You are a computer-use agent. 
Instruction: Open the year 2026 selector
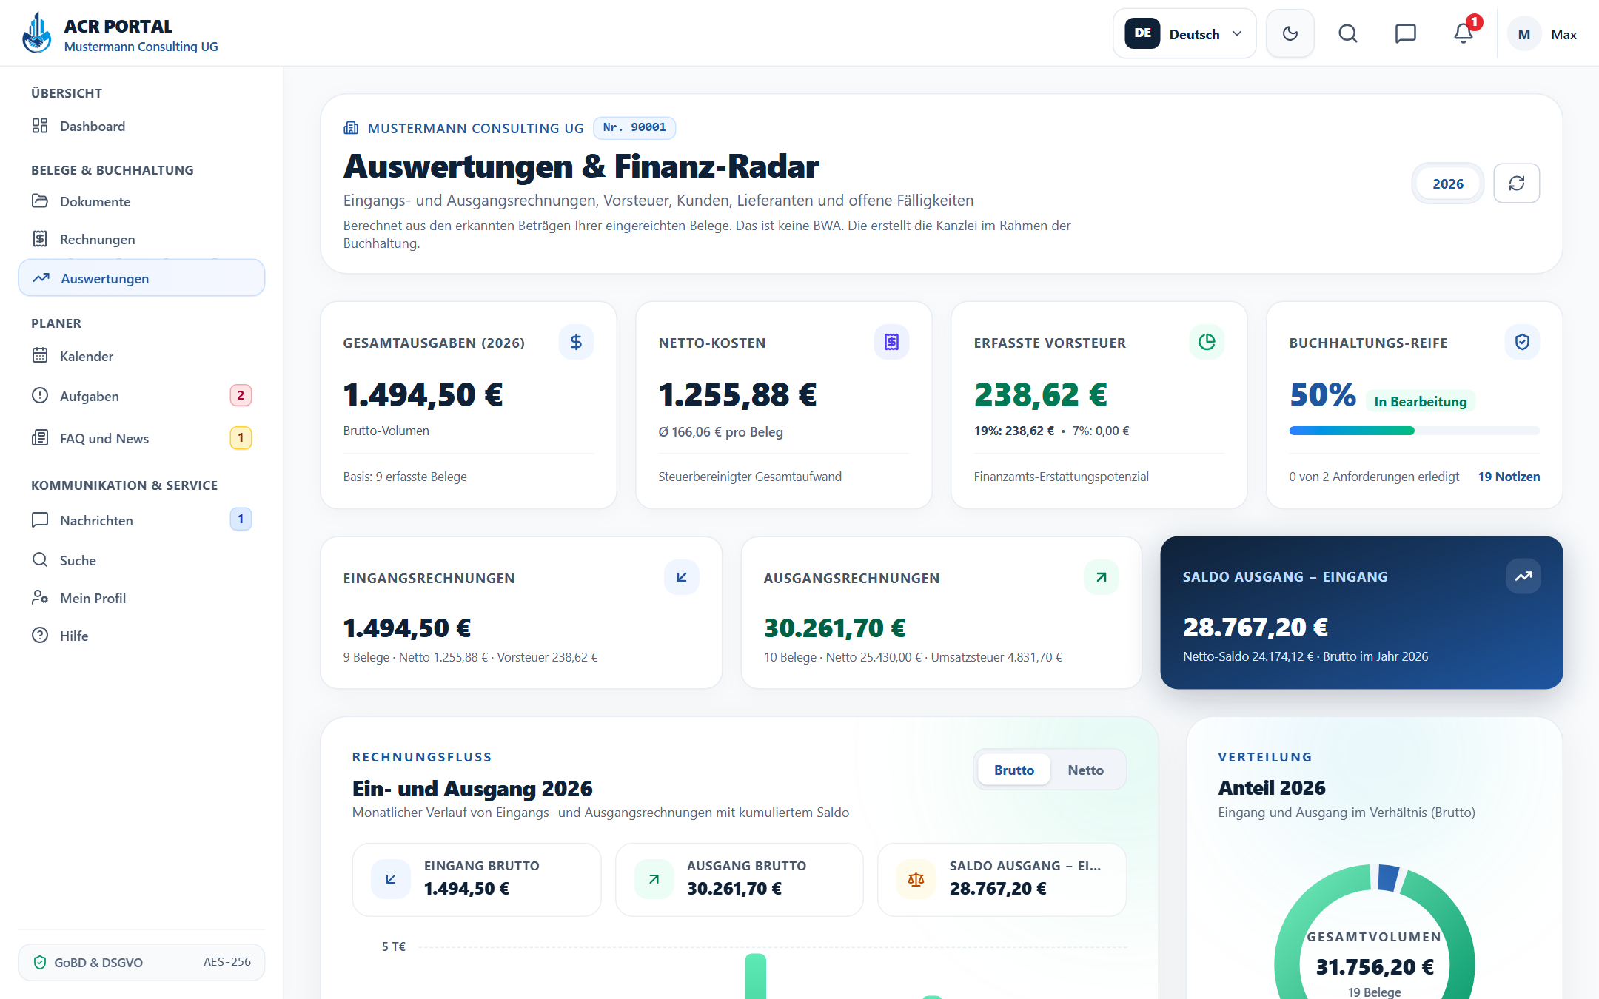(x=1447, y=184)
